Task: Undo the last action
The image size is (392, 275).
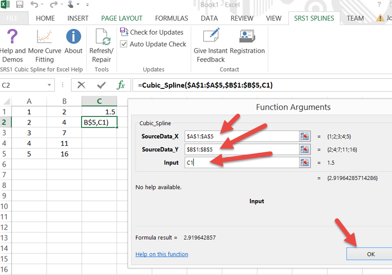Action: tap(34, 4)
